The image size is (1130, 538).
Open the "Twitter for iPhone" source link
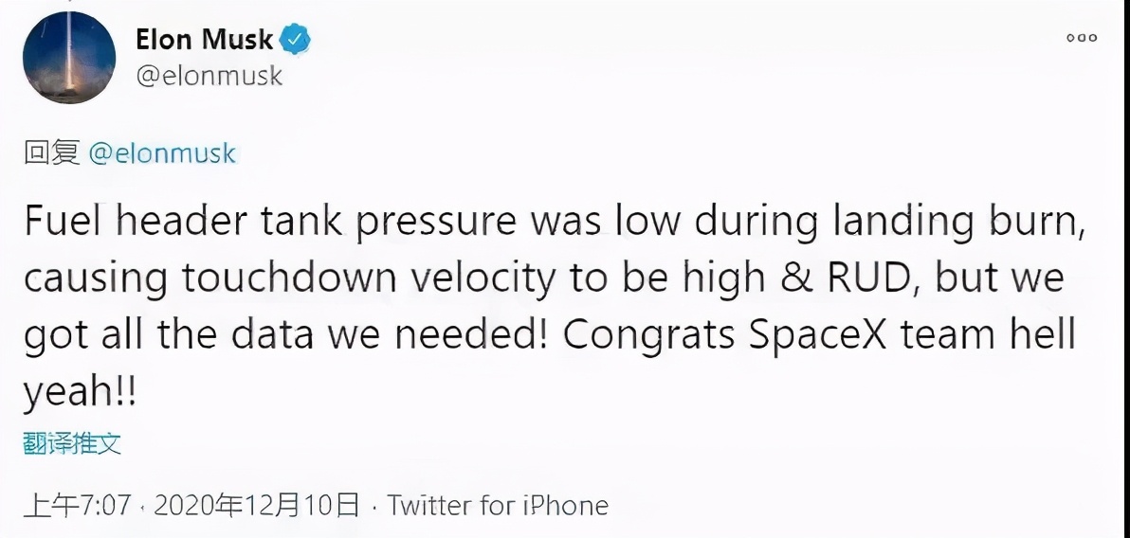pyautogui.click(x=498, y=505)
